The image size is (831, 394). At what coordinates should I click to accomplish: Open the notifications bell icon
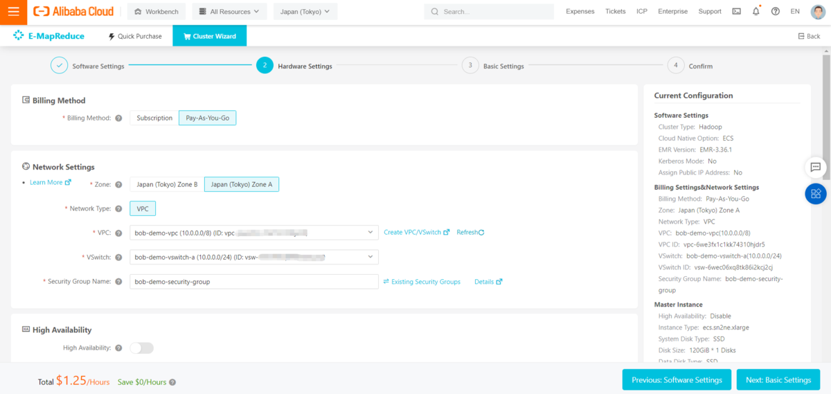[x=756, y=12]
